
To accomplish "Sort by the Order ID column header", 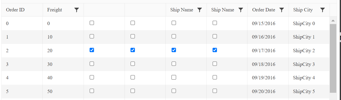I will [x=15, y=10].
